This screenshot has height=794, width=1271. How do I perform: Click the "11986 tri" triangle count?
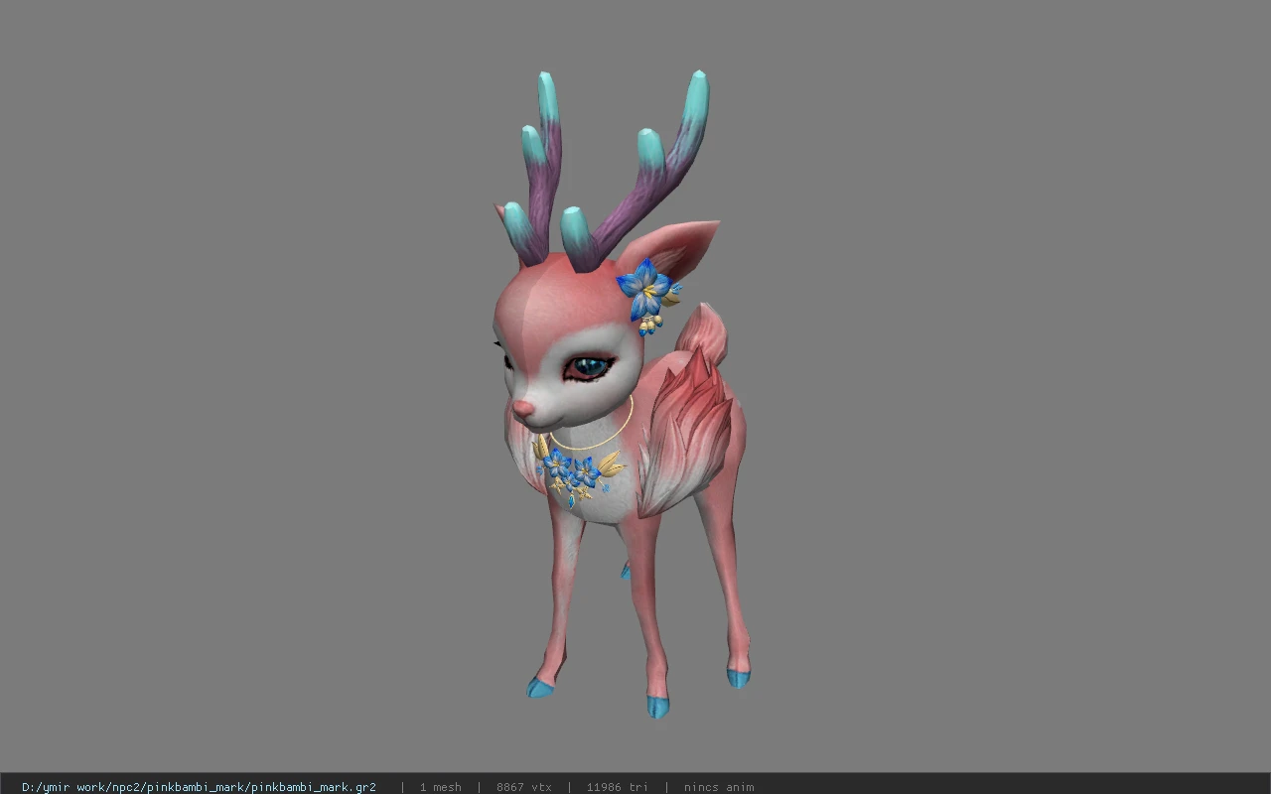tap(617, 787)
